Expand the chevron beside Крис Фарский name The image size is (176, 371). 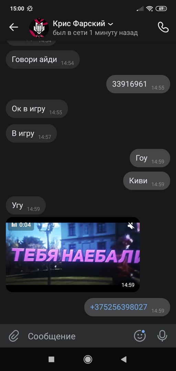pyautogui.click(x=110, y=24)
